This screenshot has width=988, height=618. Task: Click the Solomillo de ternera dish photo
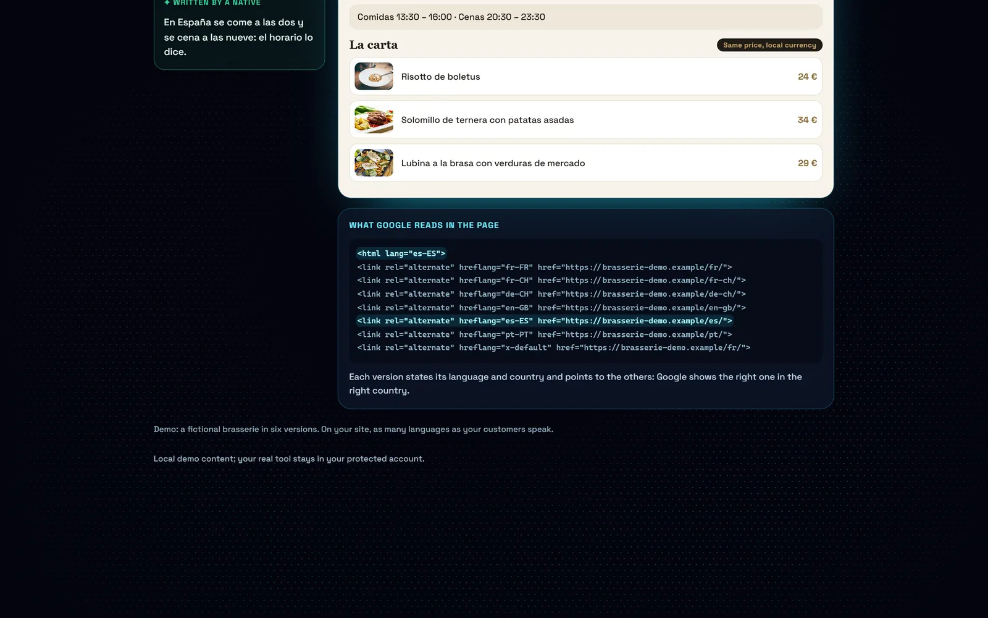coord(374,120)
